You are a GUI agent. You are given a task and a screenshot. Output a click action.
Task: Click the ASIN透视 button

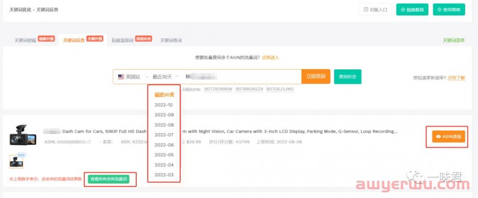(x=448, y=136)
